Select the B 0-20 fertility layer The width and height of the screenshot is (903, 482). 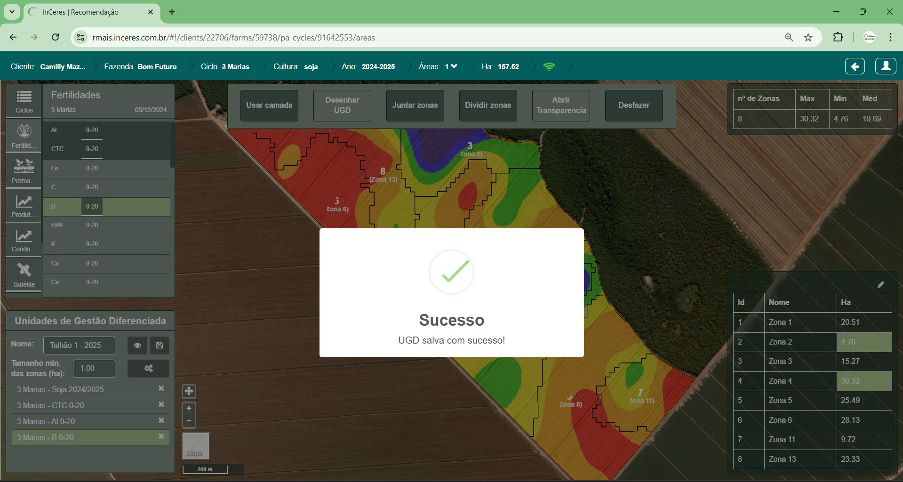(107, 207)
